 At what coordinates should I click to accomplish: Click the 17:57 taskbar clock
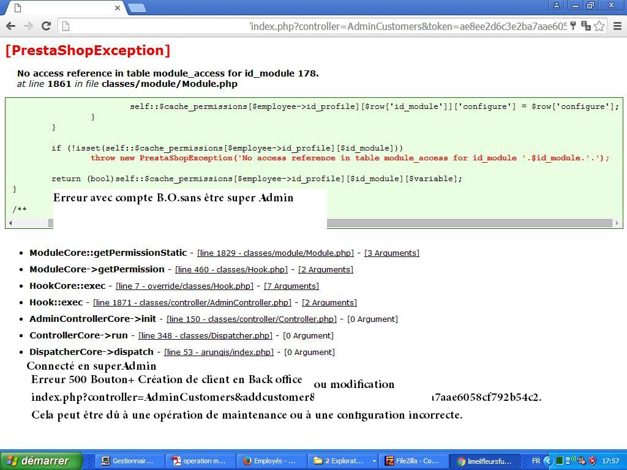point(610,461)
